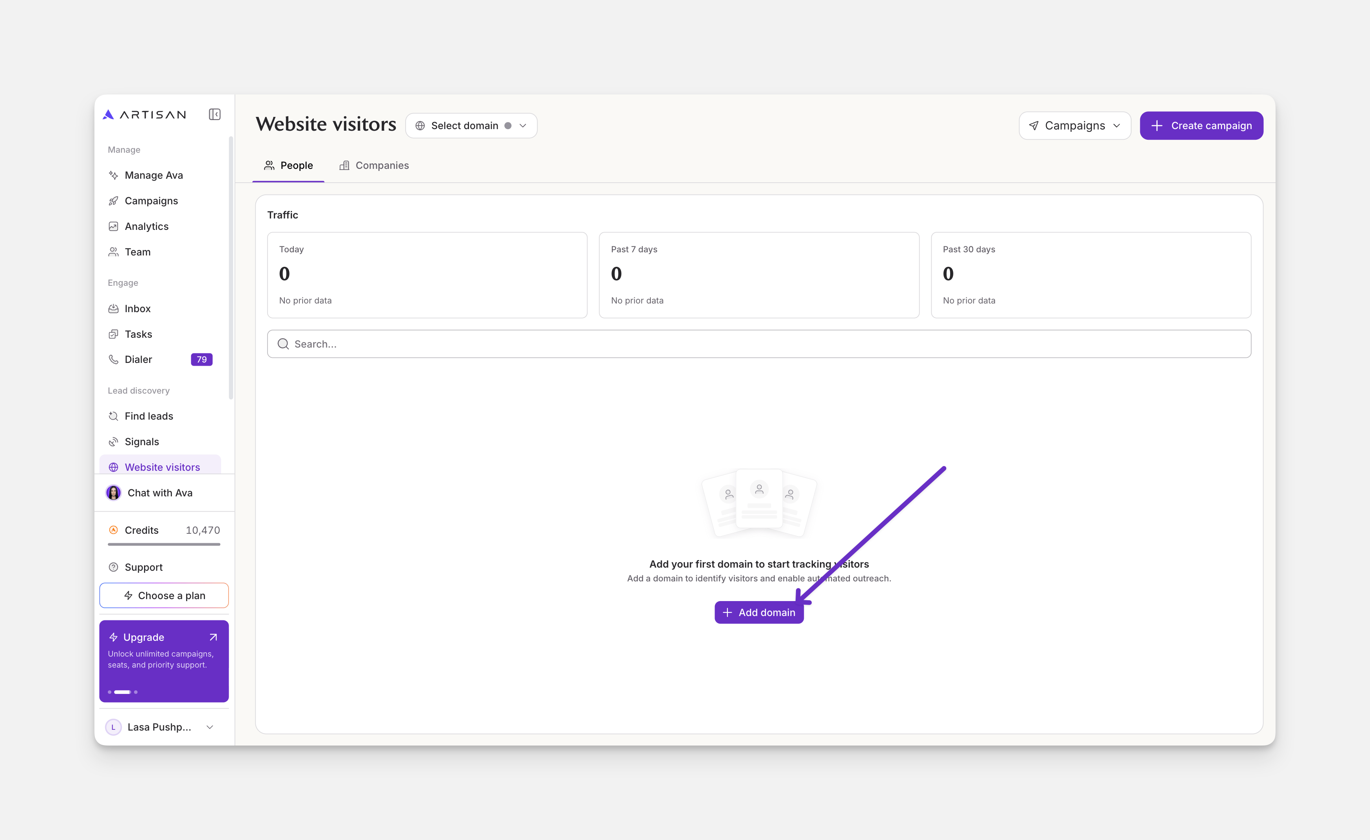Click the Artisan logo

(144, 115)
